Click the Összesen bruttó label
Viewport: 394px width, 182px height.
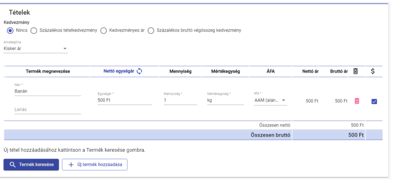coord(270,135)
